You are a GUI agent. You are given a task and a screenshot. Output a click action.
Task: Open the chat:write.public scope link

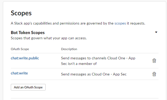click(25, 58)
